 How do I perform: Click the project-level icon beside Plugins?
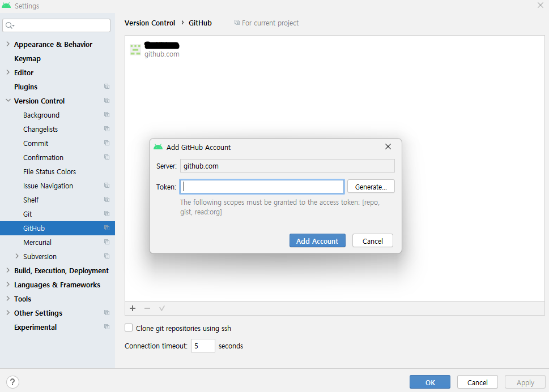click(x=107, y=87)
